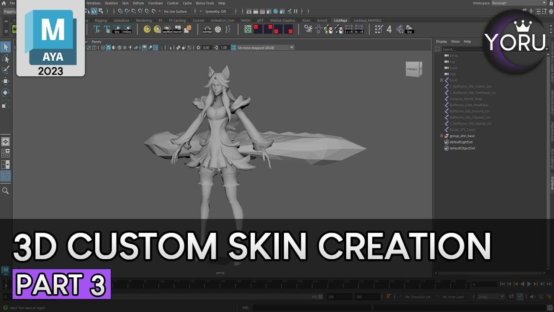Open the Deform menu

coord(138,3)
